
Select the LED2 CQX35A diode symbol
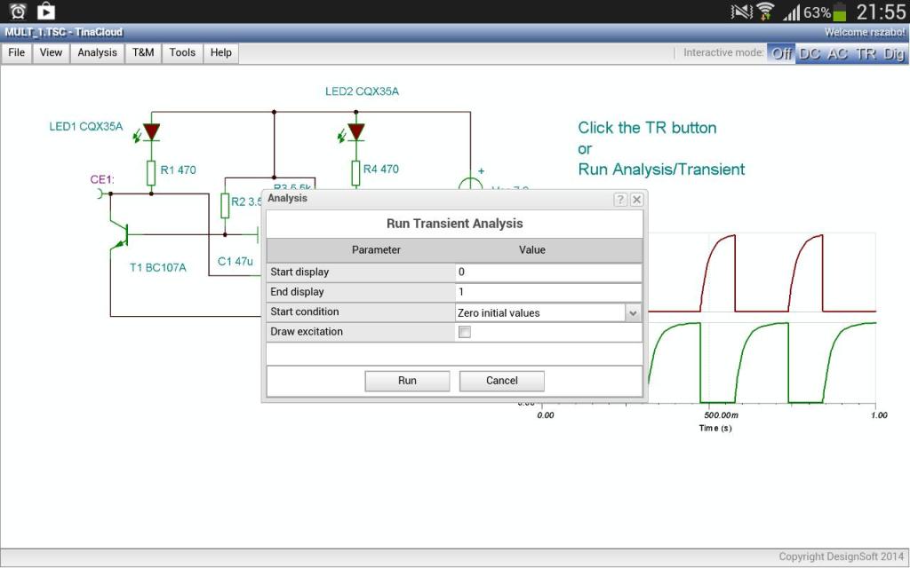click(x=355, y=132)
